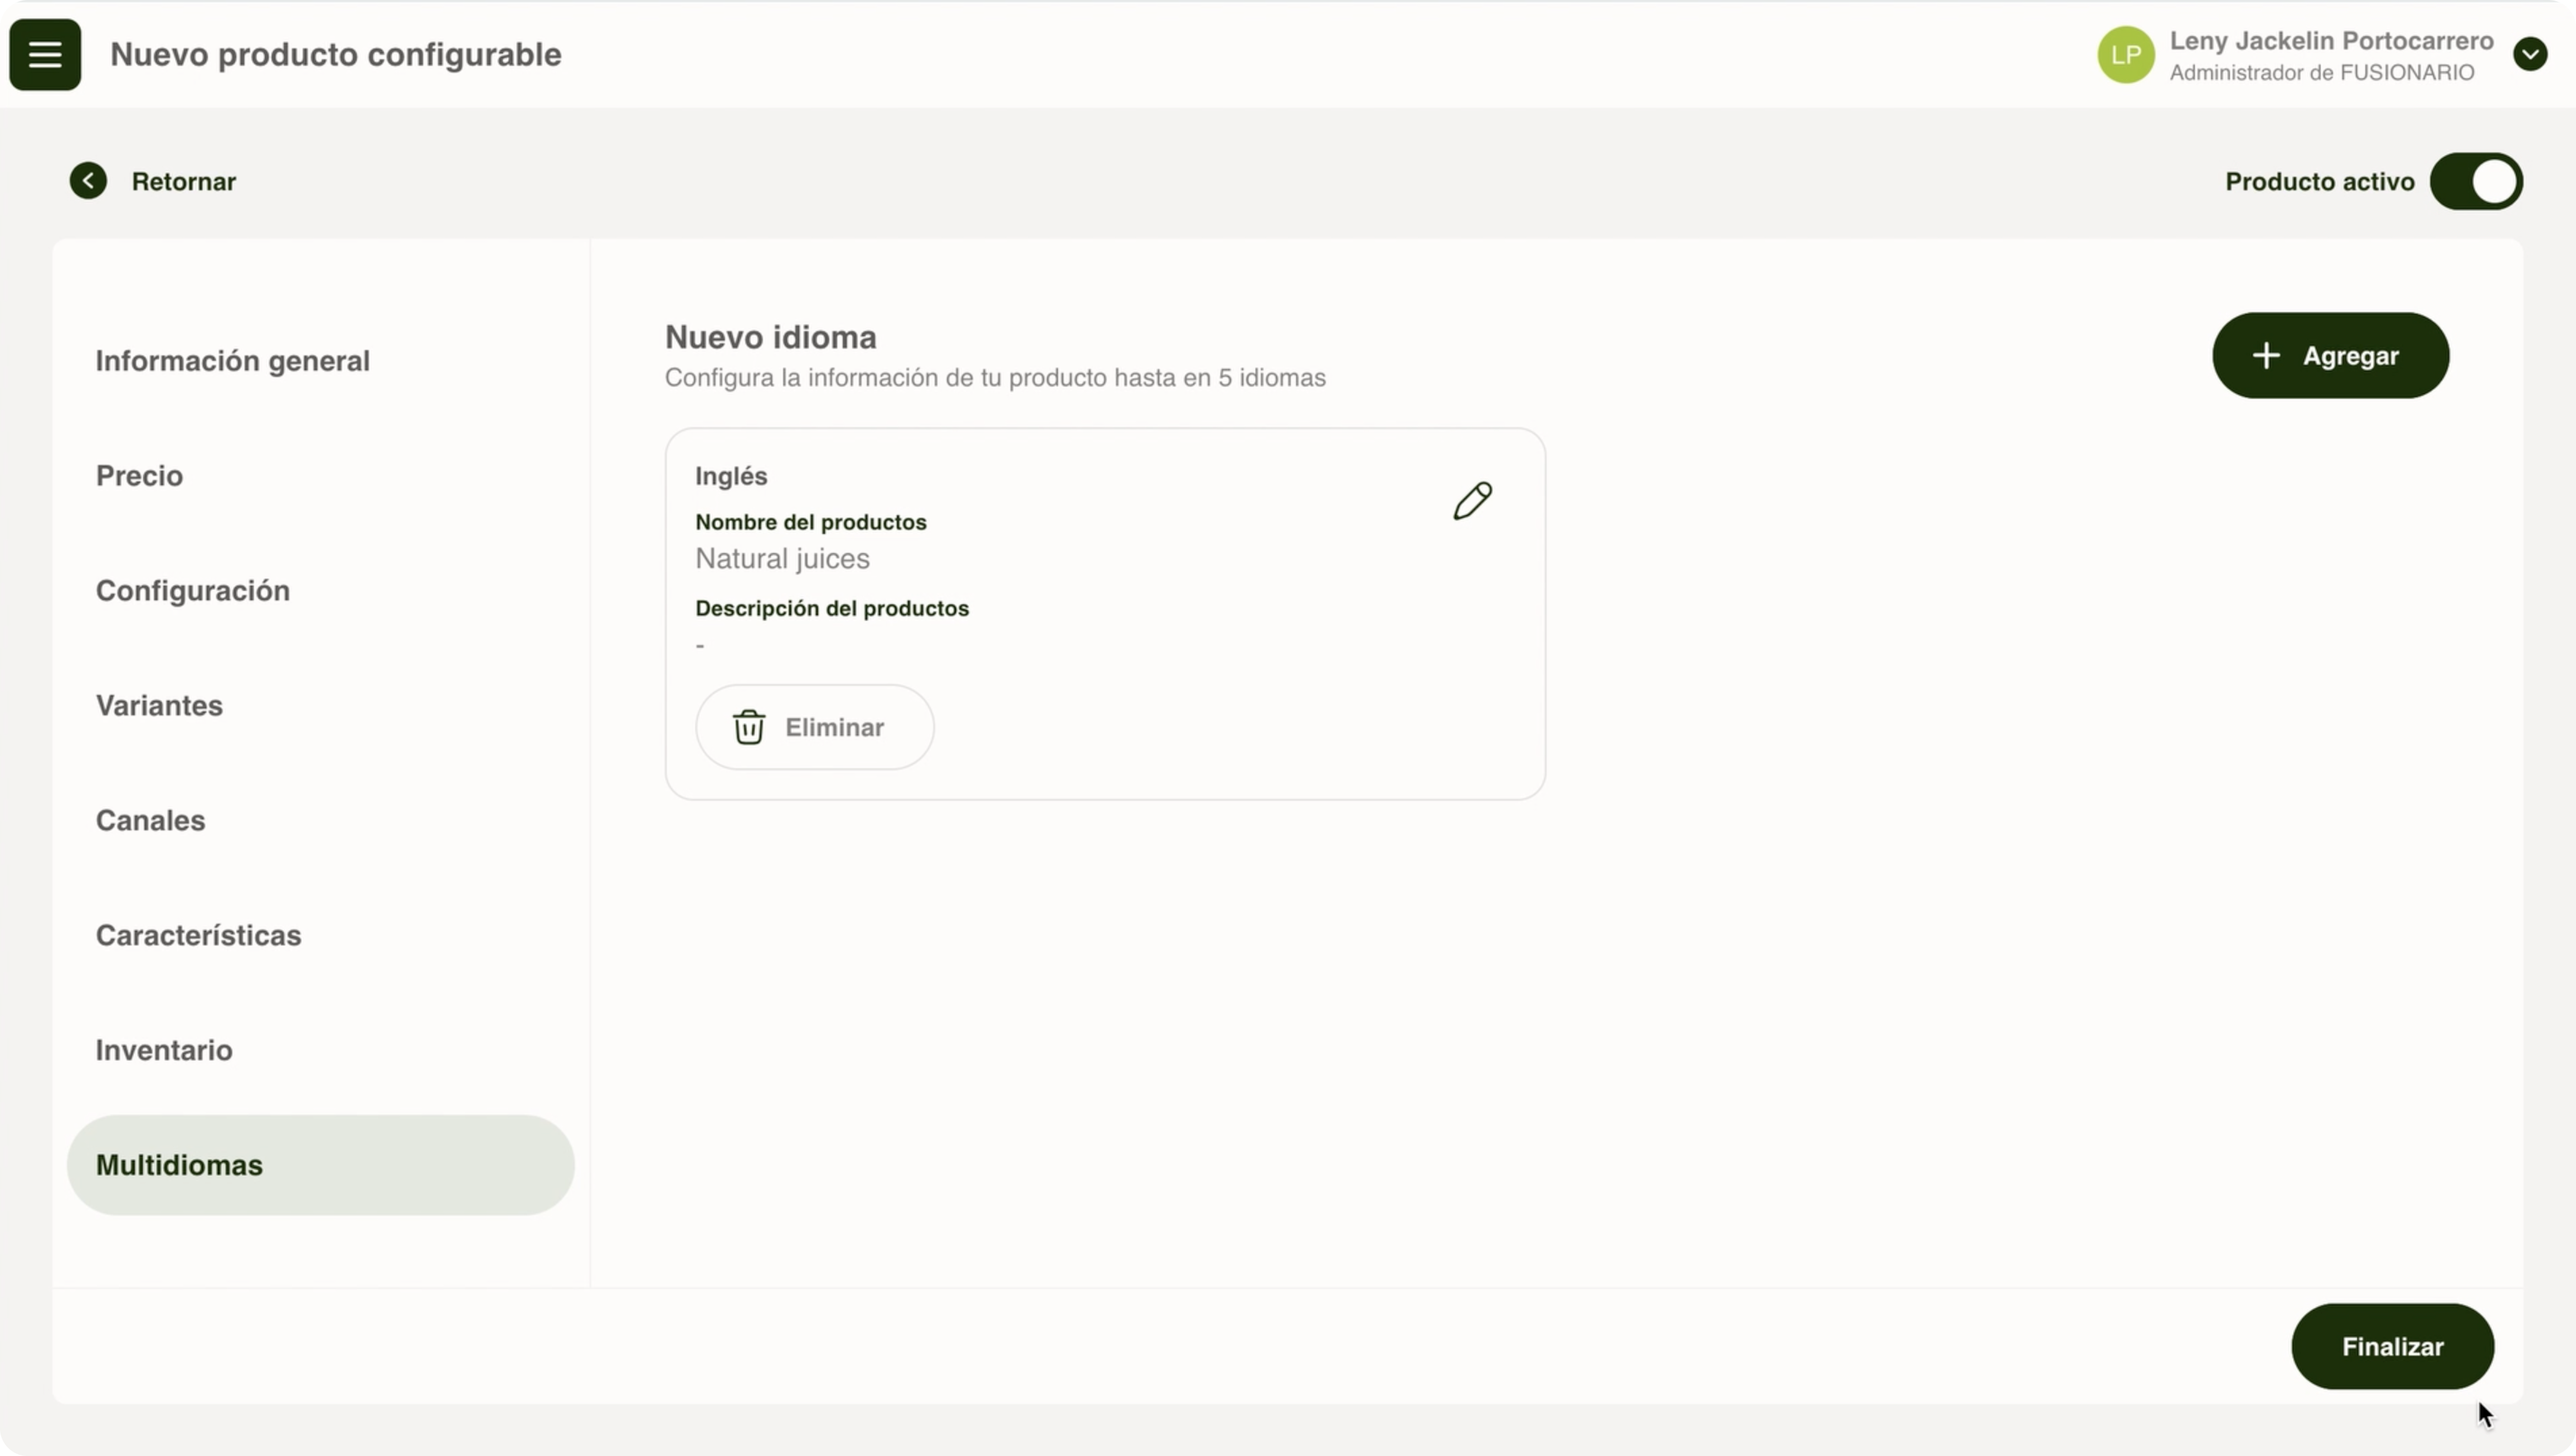Open the Información general section

(232, 361)
